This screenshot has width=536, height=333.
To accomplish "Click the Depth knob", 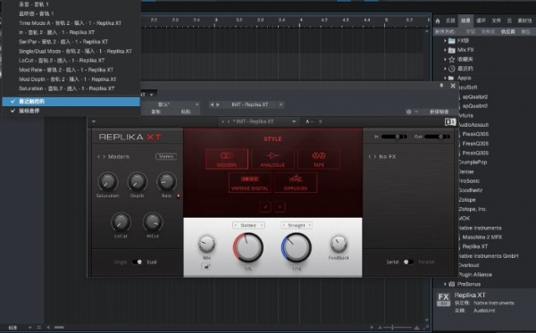I will 137,182.
